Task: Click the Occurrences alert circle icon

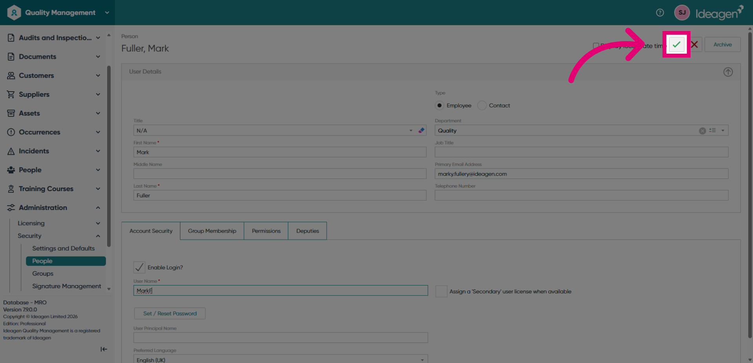Action: [11, 132]
